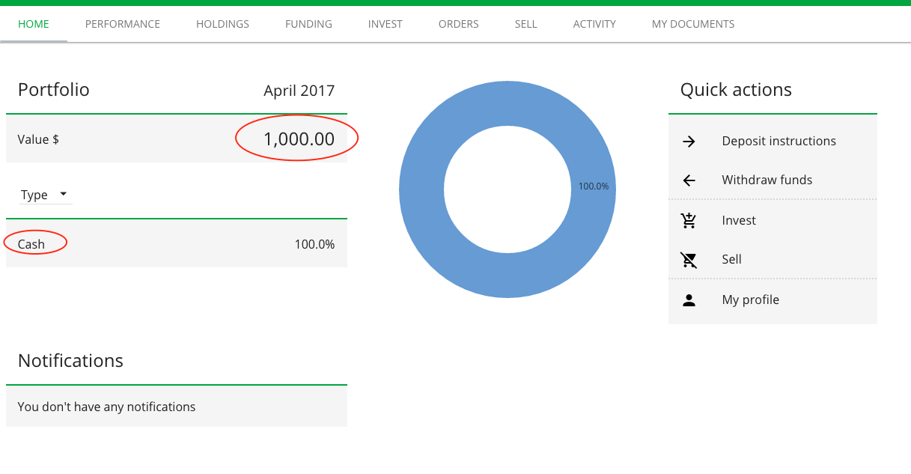The height and width of the screenshot is (474, 911).
Task: Click the blue donut chart segment
Action: click(x=508, y=276)
